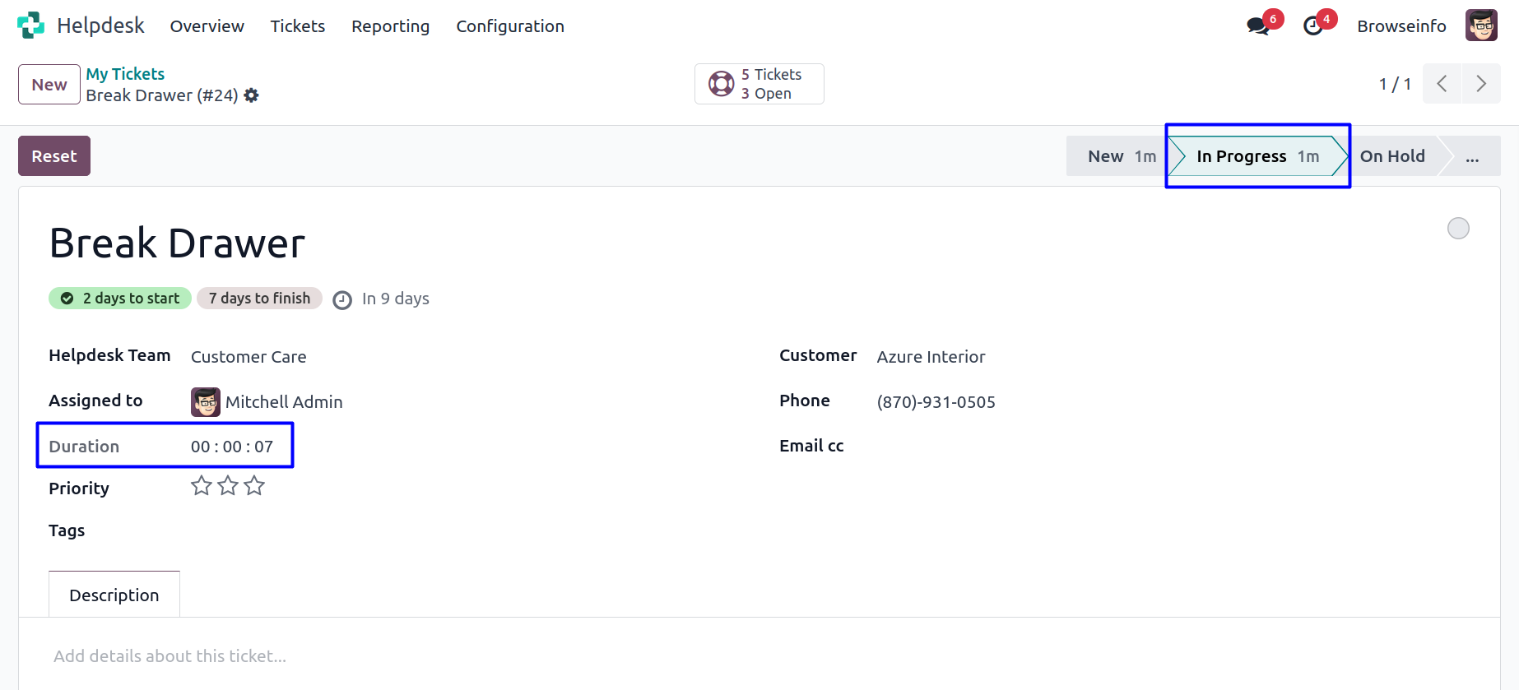Follow the My Tickets breadcrumb link
This screenshot has width=1519, height=690.
coord(125,74)
